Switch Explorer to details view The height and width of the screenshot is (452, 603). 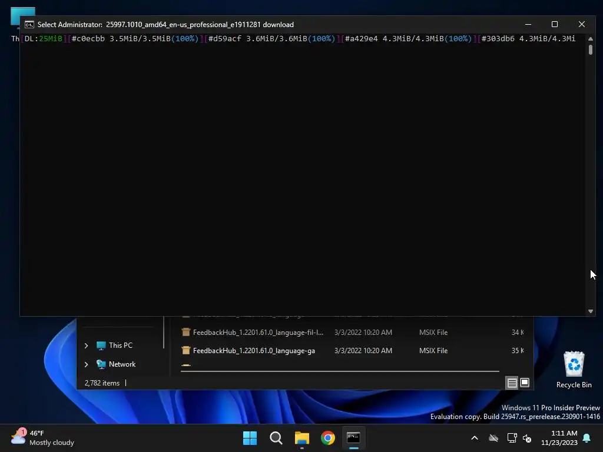(x=512, y=383)
